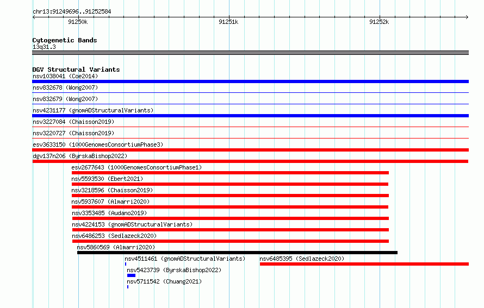The image size is (484, 308).
Task: Click DGV Structural Variants track title
Action: tap(76, 70)
